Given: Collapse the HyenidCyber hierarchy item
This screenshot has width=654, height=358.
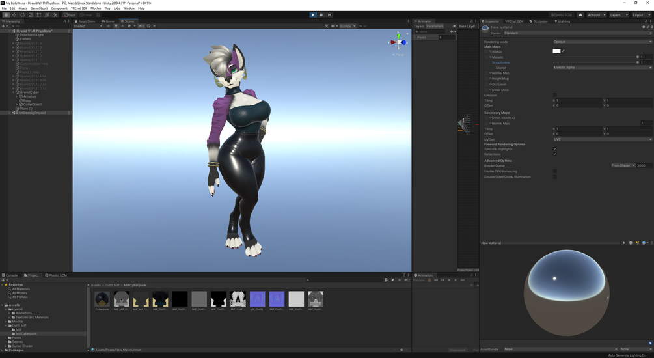Looking at the screenshot, I should click(x=14, y=92).
